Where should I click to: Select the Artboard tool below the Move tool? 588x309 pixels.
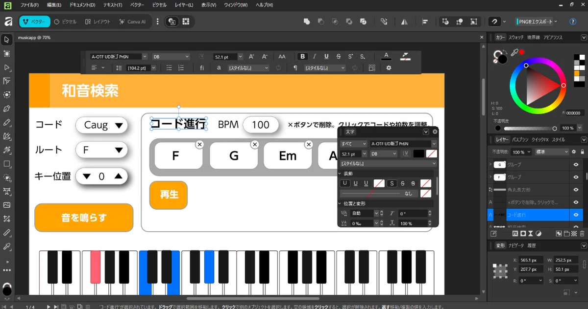pyautogui.click(x=7, y=53)
